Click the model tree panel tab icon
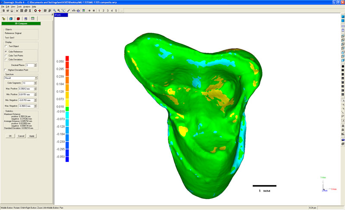The width and height of the screenshot is (345, 210). click(x=3, y=19)
